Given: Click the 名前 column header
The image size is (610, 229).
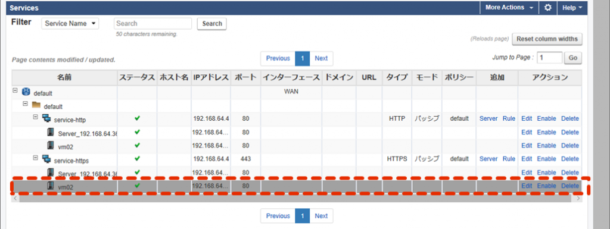Looking at the screenshot, I should pyautogui.click(x=64, y=77).
